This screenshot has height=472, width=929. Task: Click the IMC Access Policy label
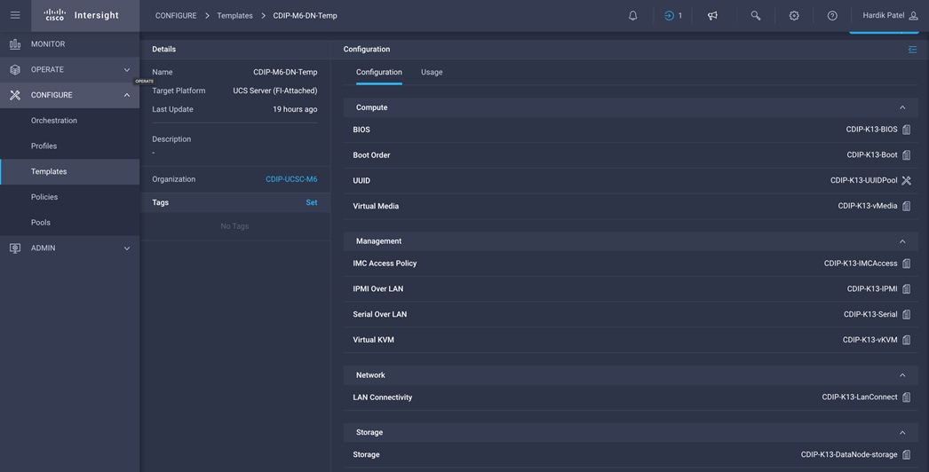click(385, 264)
